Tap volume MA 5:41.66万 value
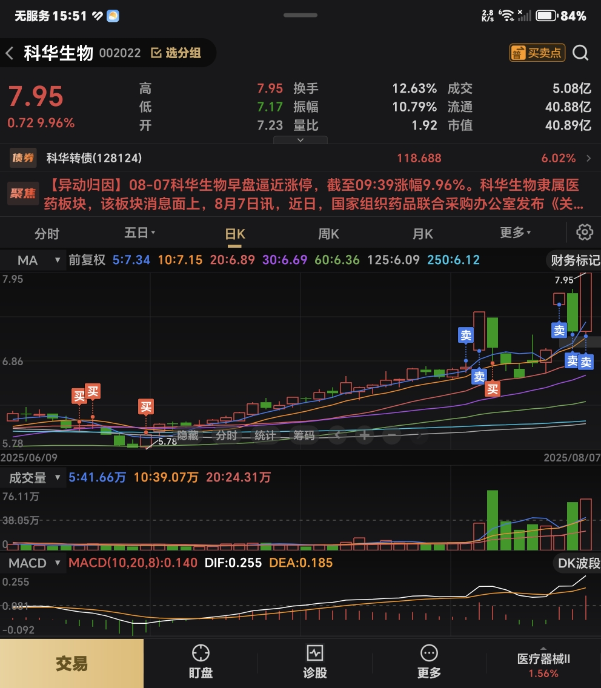 [97, 477]
